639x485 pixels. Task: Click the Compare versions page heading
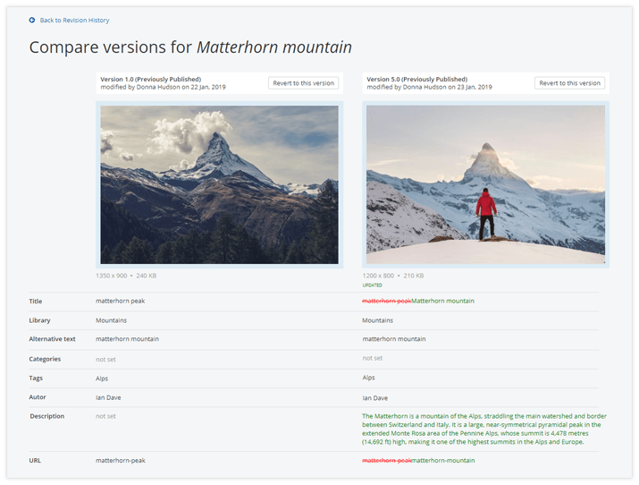point(190,47)
